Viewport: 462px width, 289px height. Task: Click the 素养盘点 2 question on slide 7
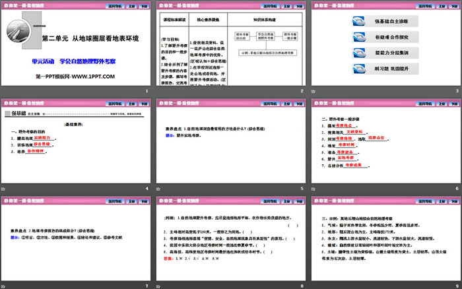tap(52, 231)
